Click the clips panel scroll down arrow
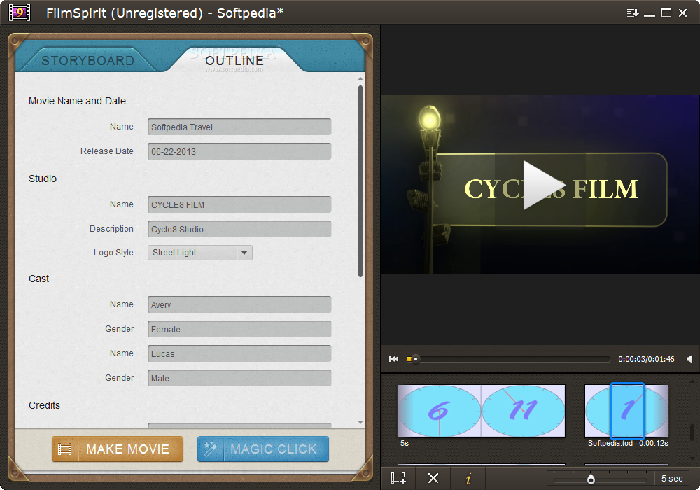The width and height of the screenshot is (700, 490). 692,458
